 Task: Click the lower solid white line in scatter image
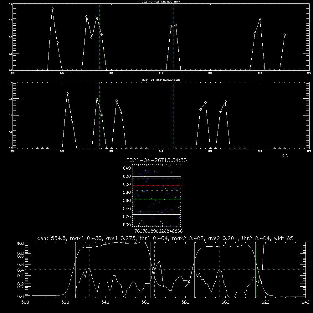156,214
